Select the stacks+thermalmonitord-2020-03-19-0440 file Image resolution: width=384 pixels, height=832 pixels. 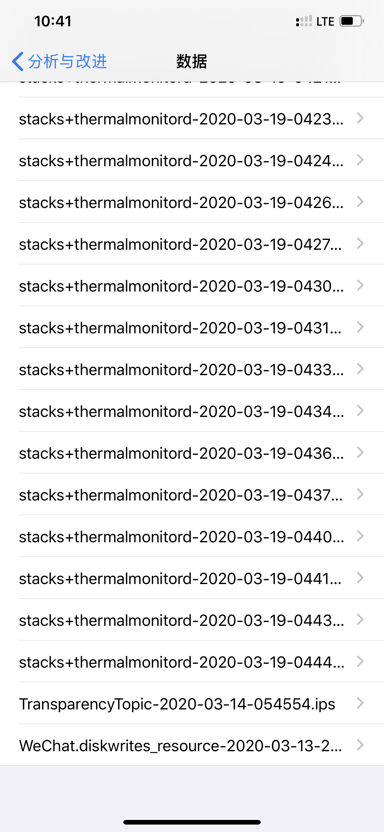pos(181,536)
